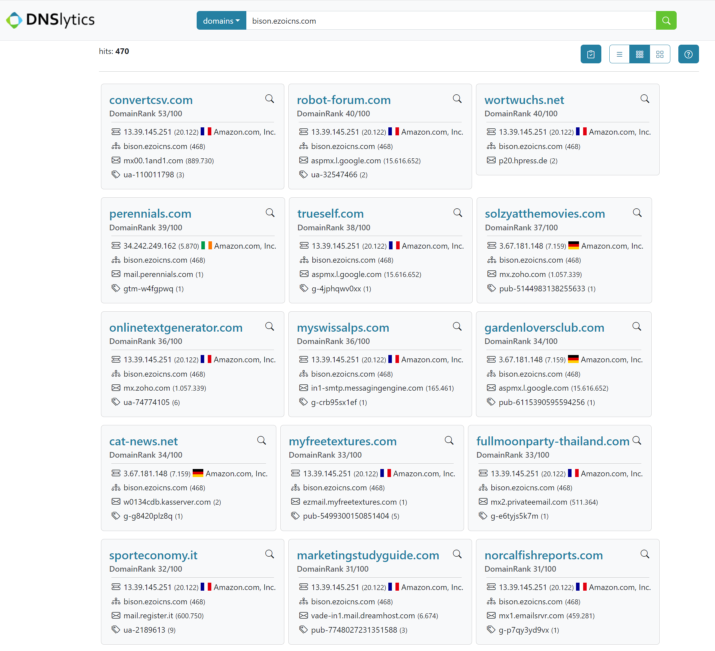Click ua-74774105 tag in onlinetextgenerator.com card
The width and height of the screenshot is (715, 651).
[146, 402]
